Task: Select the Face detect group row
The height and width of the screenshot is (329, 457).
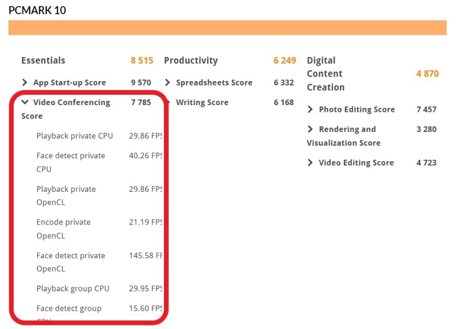Action: 99,308
